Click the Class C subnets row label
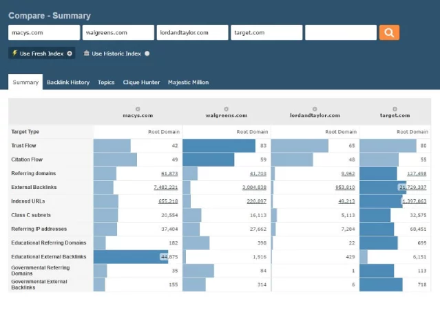Image resolution: width=440 pixels, height=312 pixels. (x=31, y=215)
